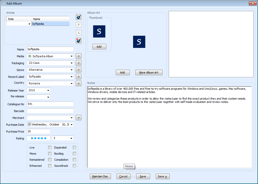Expand the Record Label dropdown

71,77
